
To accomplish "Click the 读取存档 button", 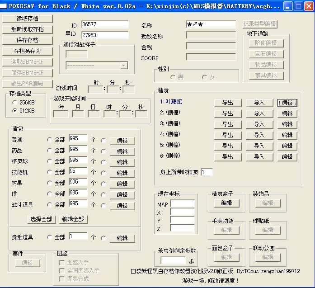I will [x=28, y=19].
